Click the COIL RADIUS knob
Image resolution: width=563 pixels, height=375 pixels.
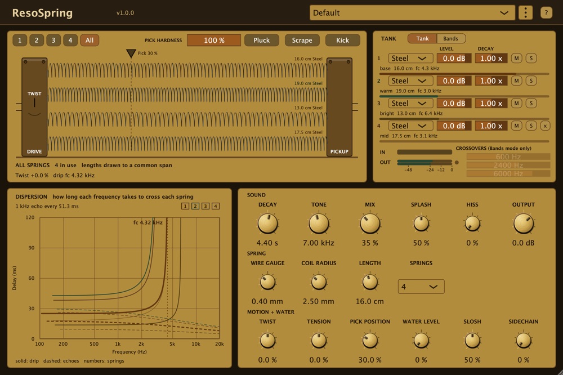pyautogui.click(x=319, y=282)
